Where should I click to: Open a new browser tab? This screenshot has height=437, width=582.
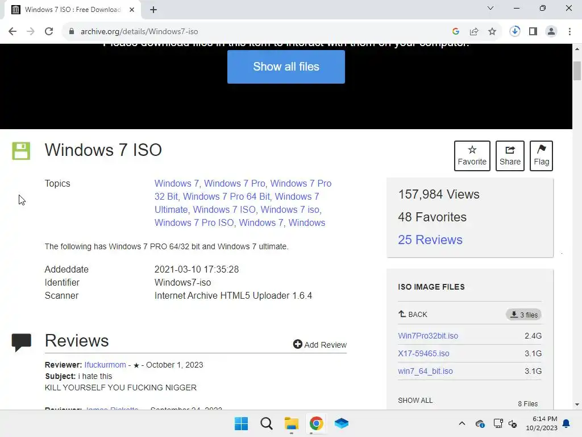pyautogui.click(x=153, y=10)
